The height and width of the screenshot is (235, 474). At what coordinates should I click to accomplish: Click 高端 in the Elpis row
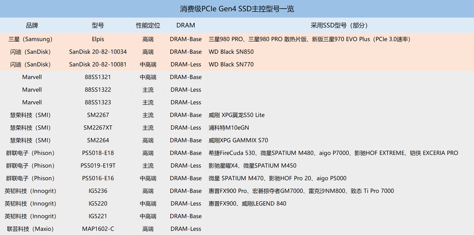(148, 39)
